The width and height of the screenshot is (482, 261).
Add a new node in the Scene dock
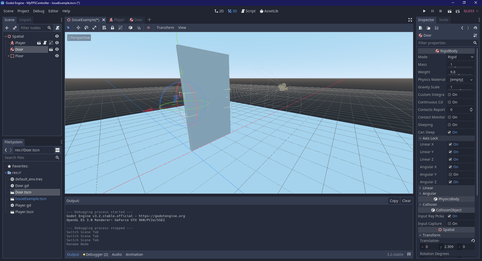pyautogui.click(x=7, y=28)
